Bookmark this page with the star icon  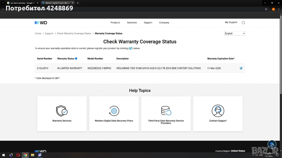tap(266, 9)
